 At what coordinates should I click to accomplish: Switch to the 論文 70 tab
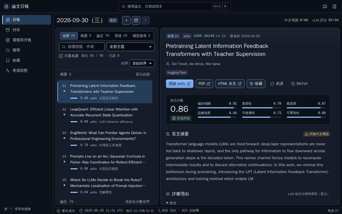coord(103,36)
